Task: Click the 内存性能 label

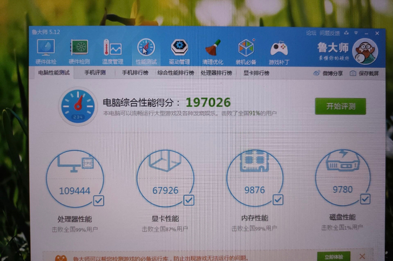Action: coord(255,218)
